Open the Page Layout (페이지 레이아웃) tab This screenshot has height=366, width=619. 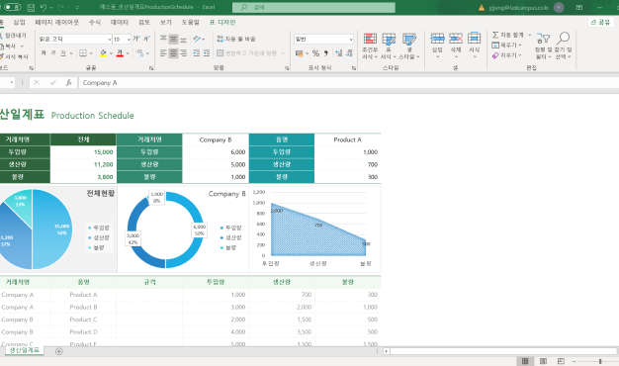[x=56, y=22]
